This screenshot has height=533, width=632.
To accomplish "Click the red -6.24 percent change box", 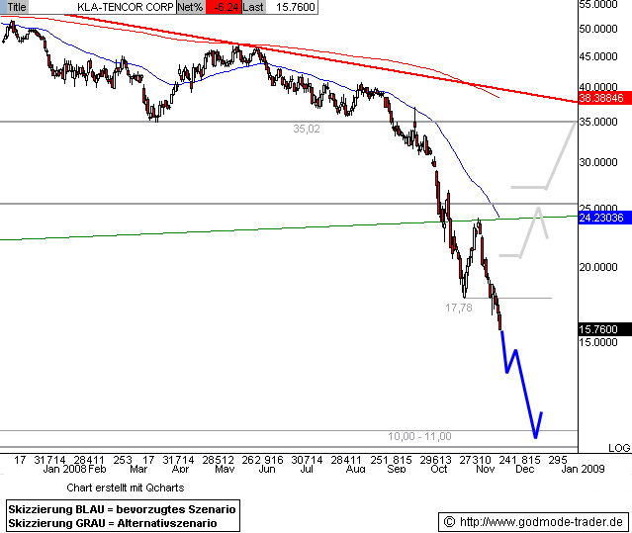I will click(224, 6).
